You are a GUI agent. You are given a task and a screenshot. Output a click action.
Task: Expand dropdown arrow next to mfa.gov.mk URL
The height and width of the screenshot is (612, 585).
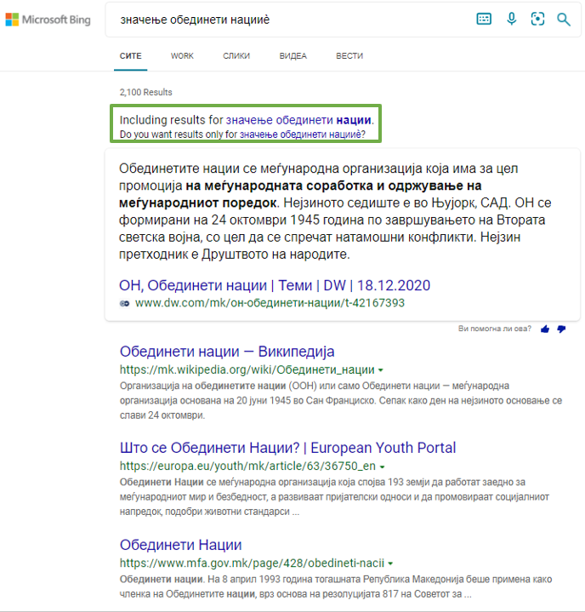tap(390, 564)
